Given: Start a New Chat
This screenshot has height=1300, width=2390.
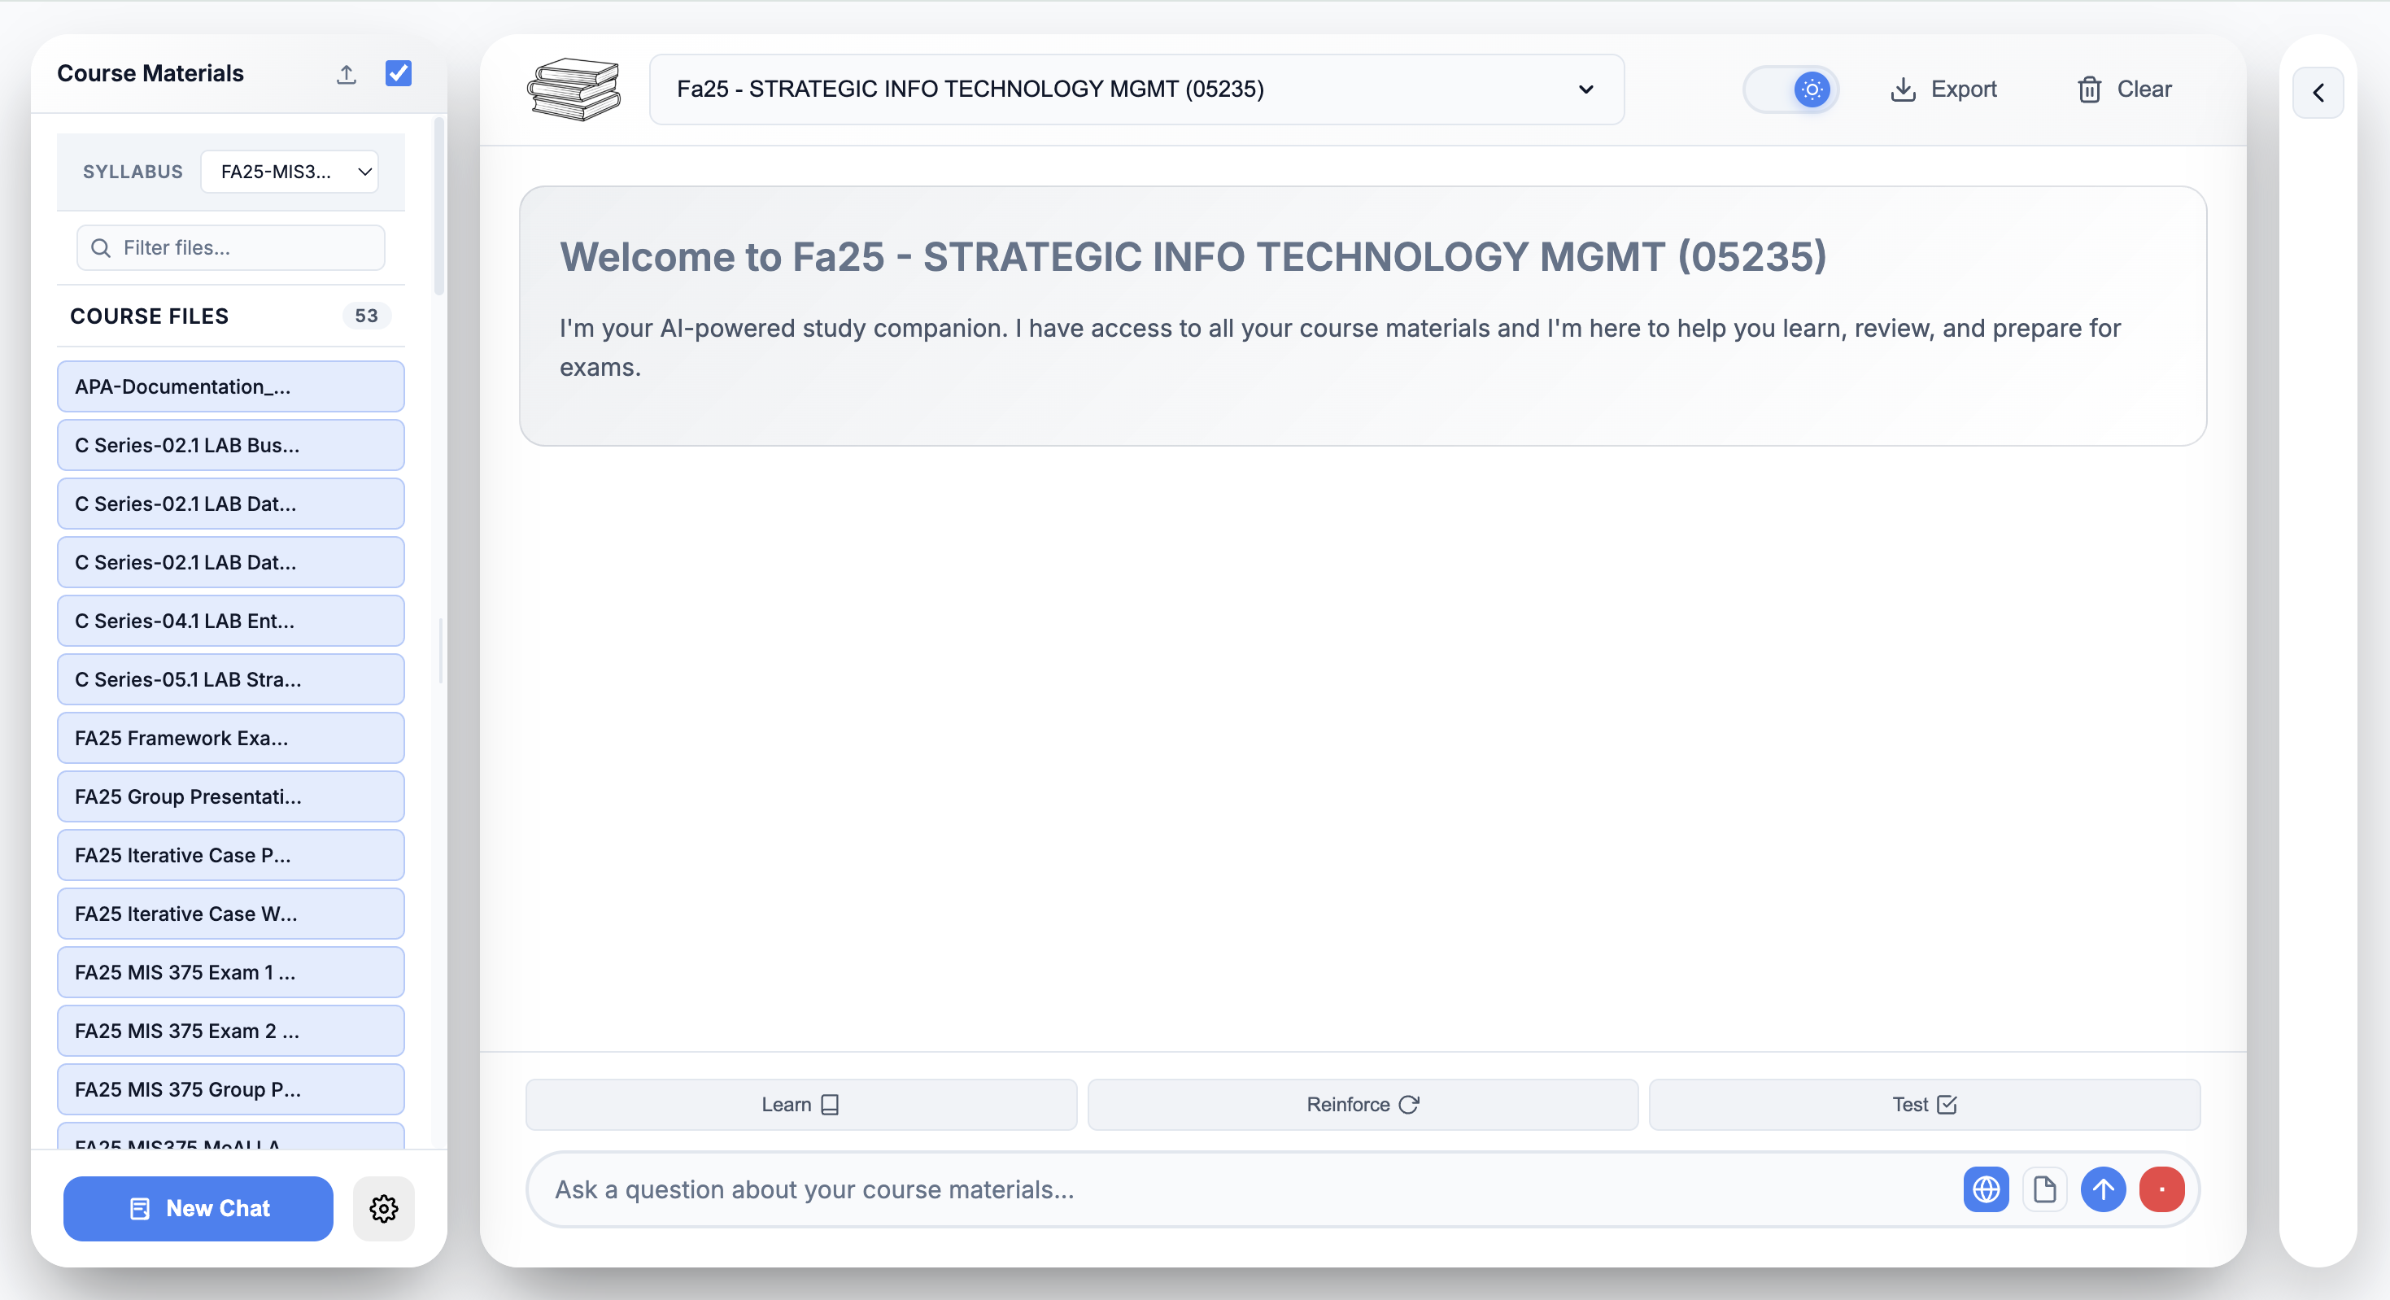Looking at the screenshot, I should [x=198, y=1208].
